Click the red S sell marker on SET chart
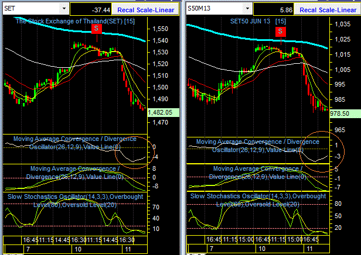361x255 pixels. (97, 29)
